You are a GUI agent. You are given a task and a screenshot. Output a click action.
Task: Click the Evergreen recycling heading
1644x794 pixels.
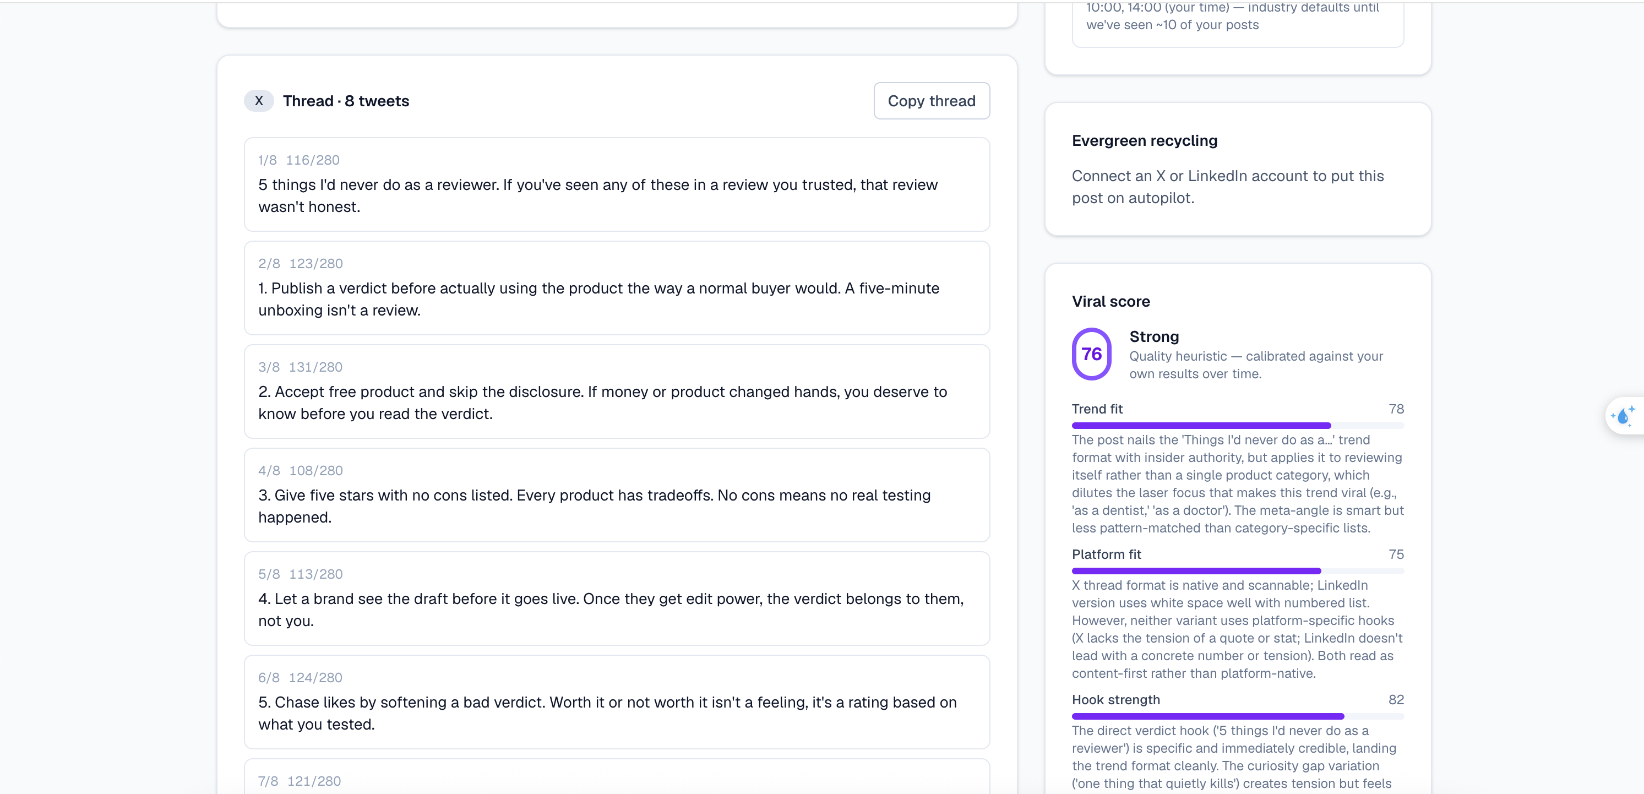point(1144,140)
